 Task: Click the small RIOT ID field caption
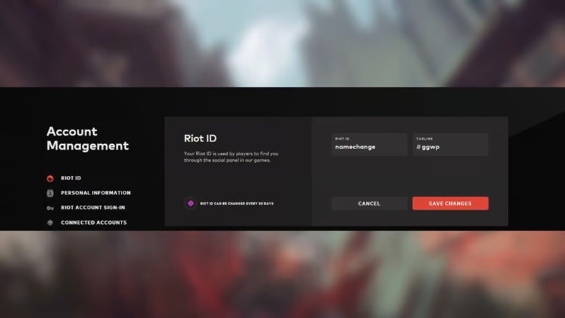[342, 139]
